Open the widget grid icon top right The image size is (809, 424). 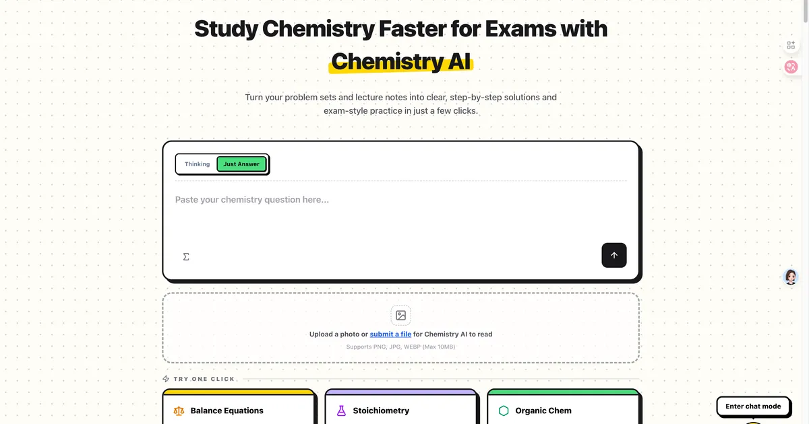[x=791, y=44]
